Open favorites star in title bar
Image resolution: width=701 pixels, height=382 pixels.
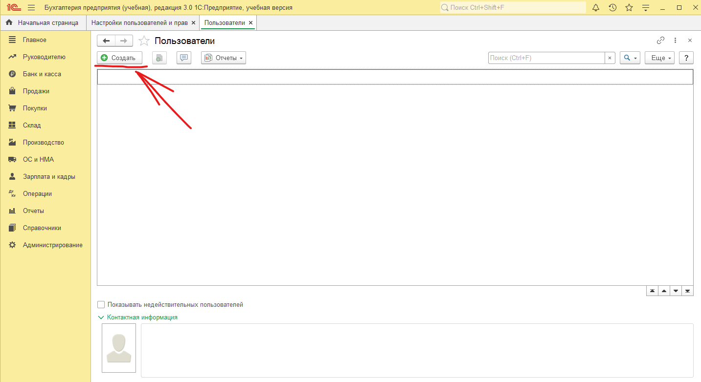pyautogui.click(x=629, y=7)
